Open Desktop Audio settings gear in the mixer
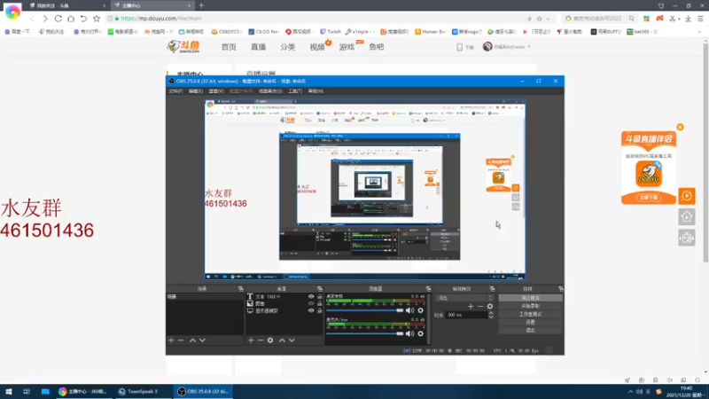Viewport: 709px width, 399px height. pyautogui.click(x=420, y=310)
